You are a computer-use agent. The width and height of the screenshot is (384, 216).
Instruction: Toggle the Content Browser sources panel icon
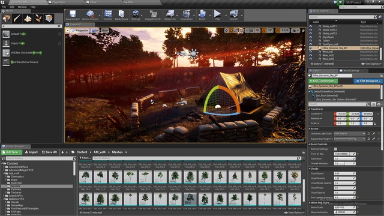point(3,158)
